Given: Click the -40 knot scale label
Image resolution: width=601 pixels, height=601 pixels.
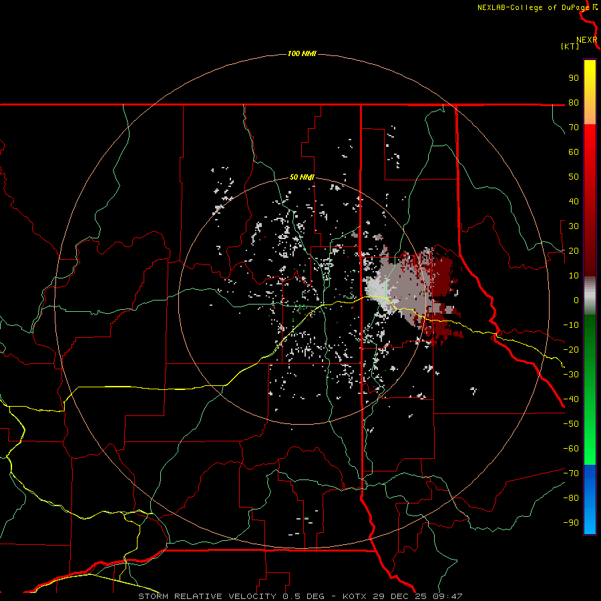Looking at the screenshot, I should [571, 399].
